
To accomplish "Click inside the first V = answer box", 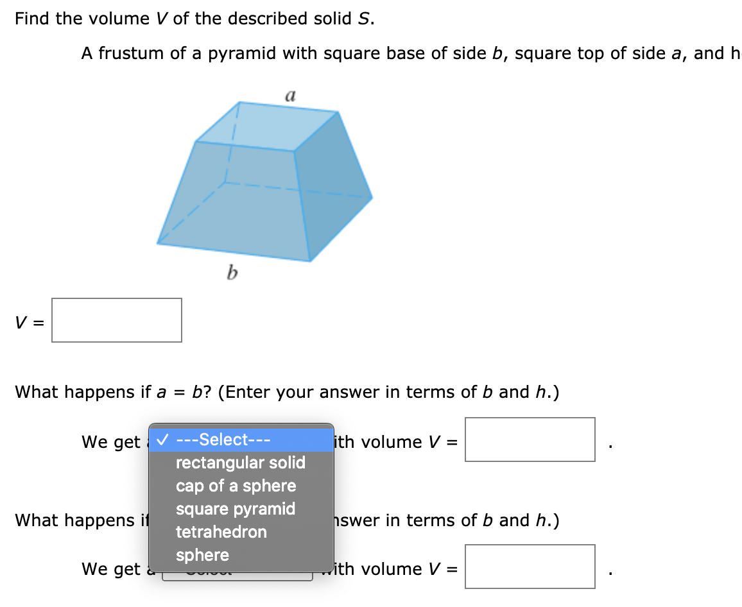I will click(116, 320).
